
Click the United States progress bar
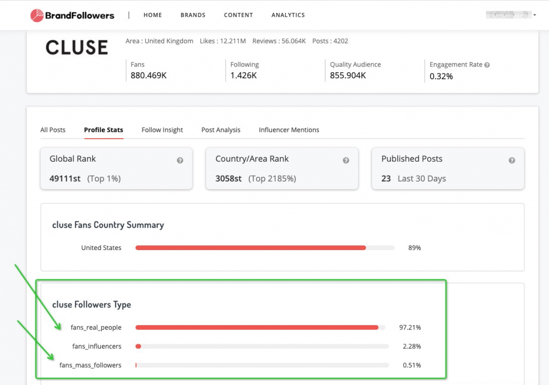point(265,247)
